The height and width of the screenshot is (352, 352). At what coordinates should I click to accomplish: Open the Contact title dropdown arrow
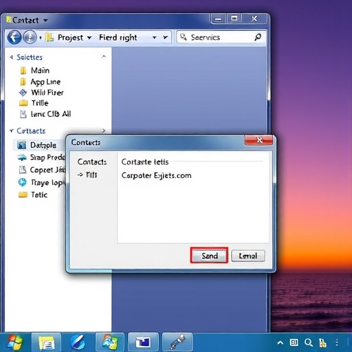(45, 21)
